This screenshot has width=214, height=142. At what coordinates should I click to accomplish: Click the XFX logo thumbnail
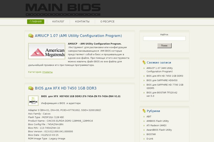[33, 101]
